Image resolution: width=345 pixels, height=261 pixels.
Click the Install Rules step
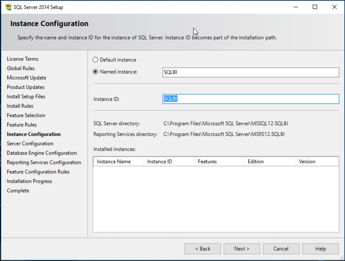[20, 106]
